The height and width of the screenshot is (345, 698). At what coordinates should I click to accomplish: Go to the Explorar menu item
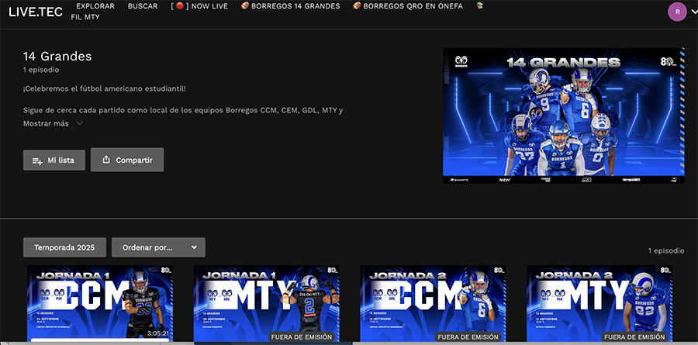[x=95, y=6]
